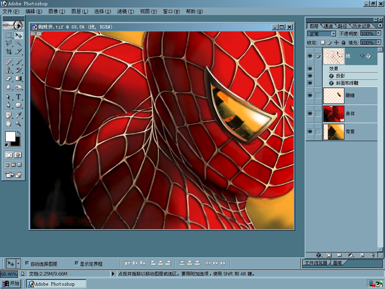
Task: Enable 自动选择图层 checkbox
Action: (x=27, y=263)
